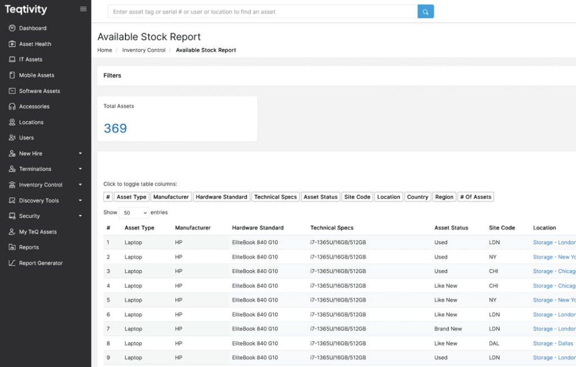Screen dimensions: 576x367
Task: Click the Accessories headphones icon
Action: (12, 106)
